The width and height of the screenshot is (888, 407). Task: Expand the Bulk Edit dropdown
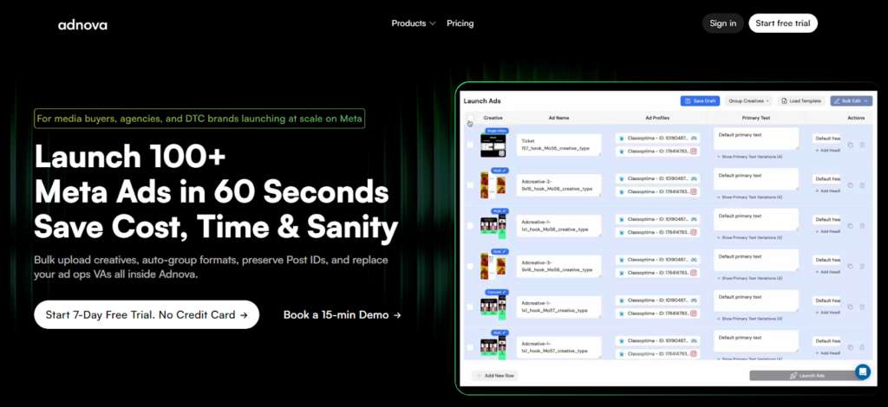click(851, 101)
